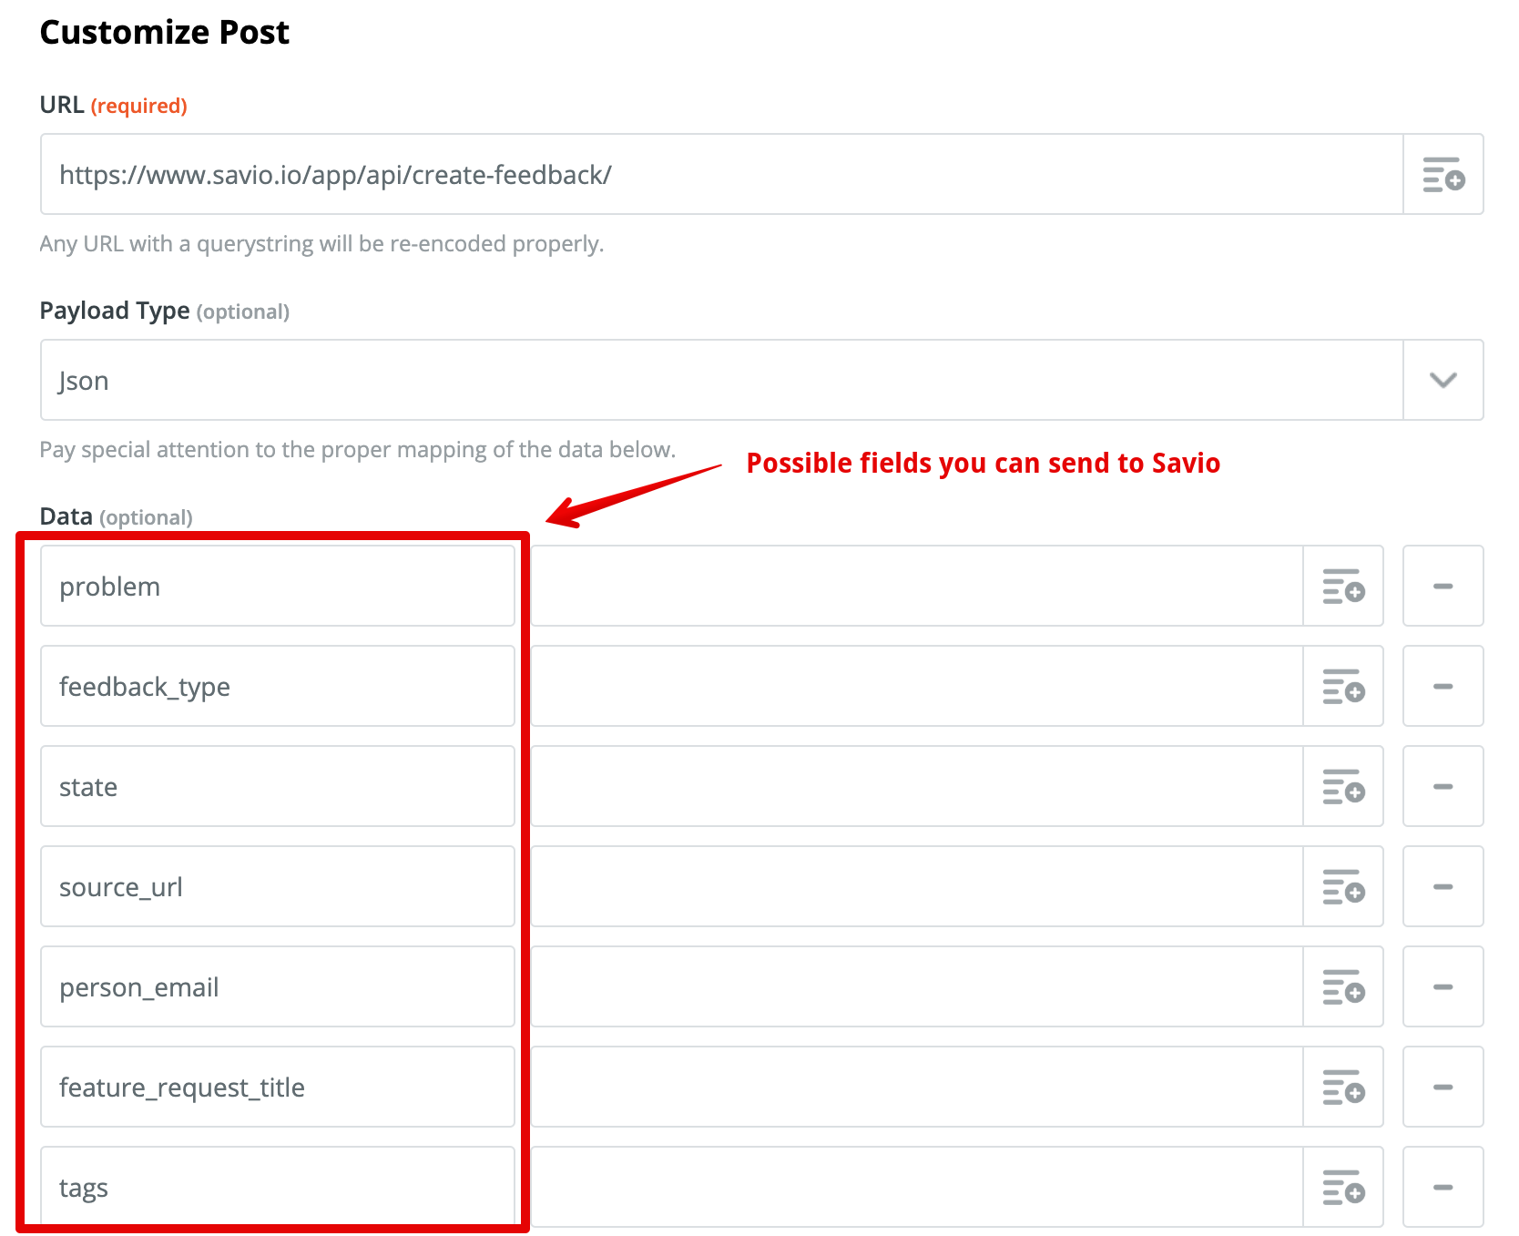The image size is (1519, 1236).
Task: Expand the Payload Type dropdown chevron
Action: click(x=1443, y=380)
